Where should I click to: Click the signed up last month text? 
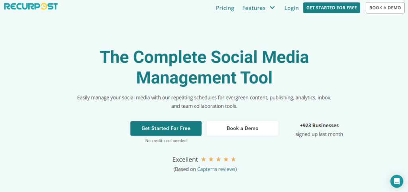(x=319, y=134)
